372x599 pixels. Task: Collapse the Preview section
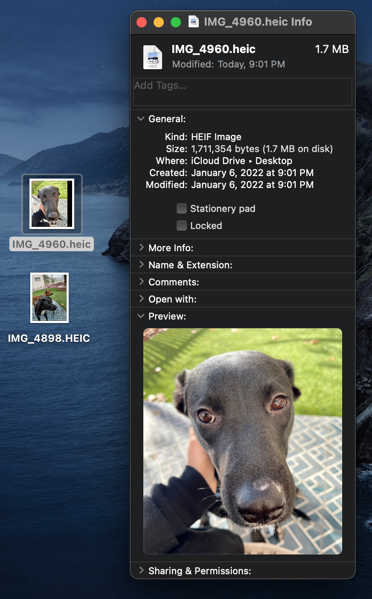141,316
